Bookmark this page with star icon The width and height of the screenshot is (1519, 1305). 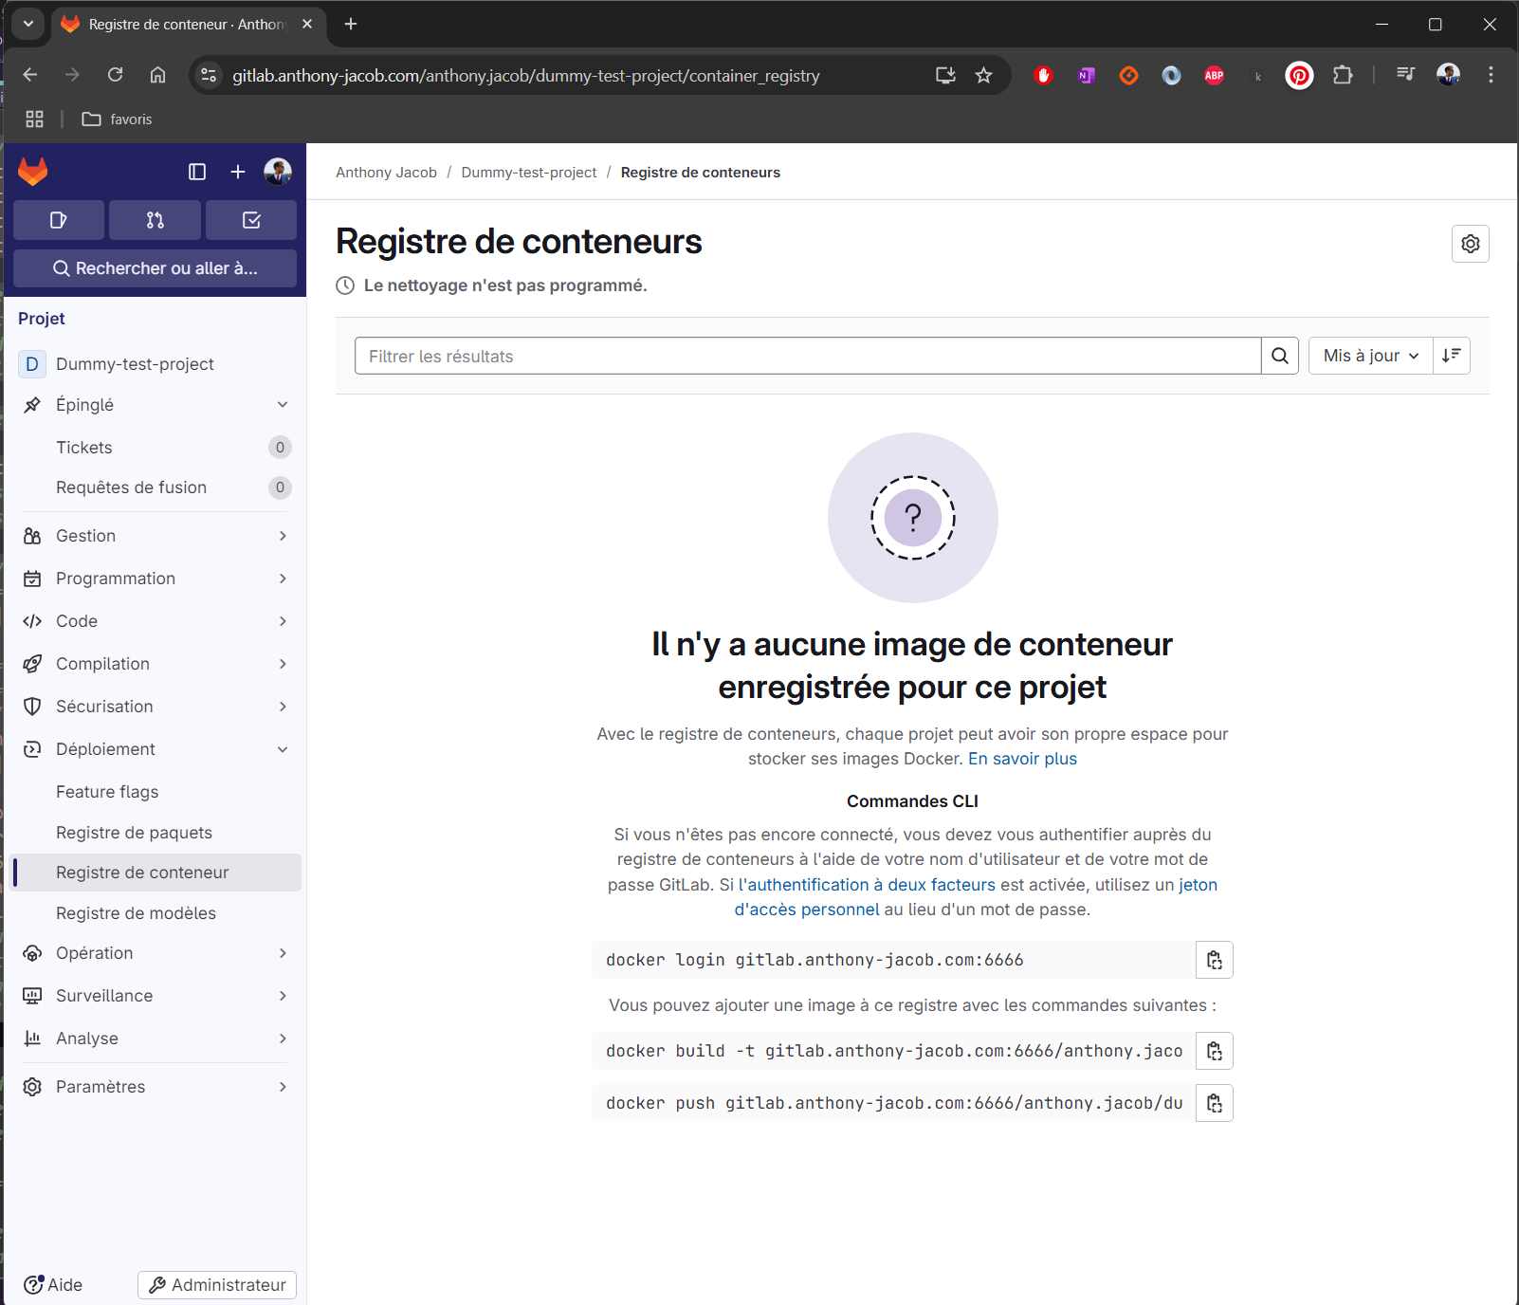point(984,75)
